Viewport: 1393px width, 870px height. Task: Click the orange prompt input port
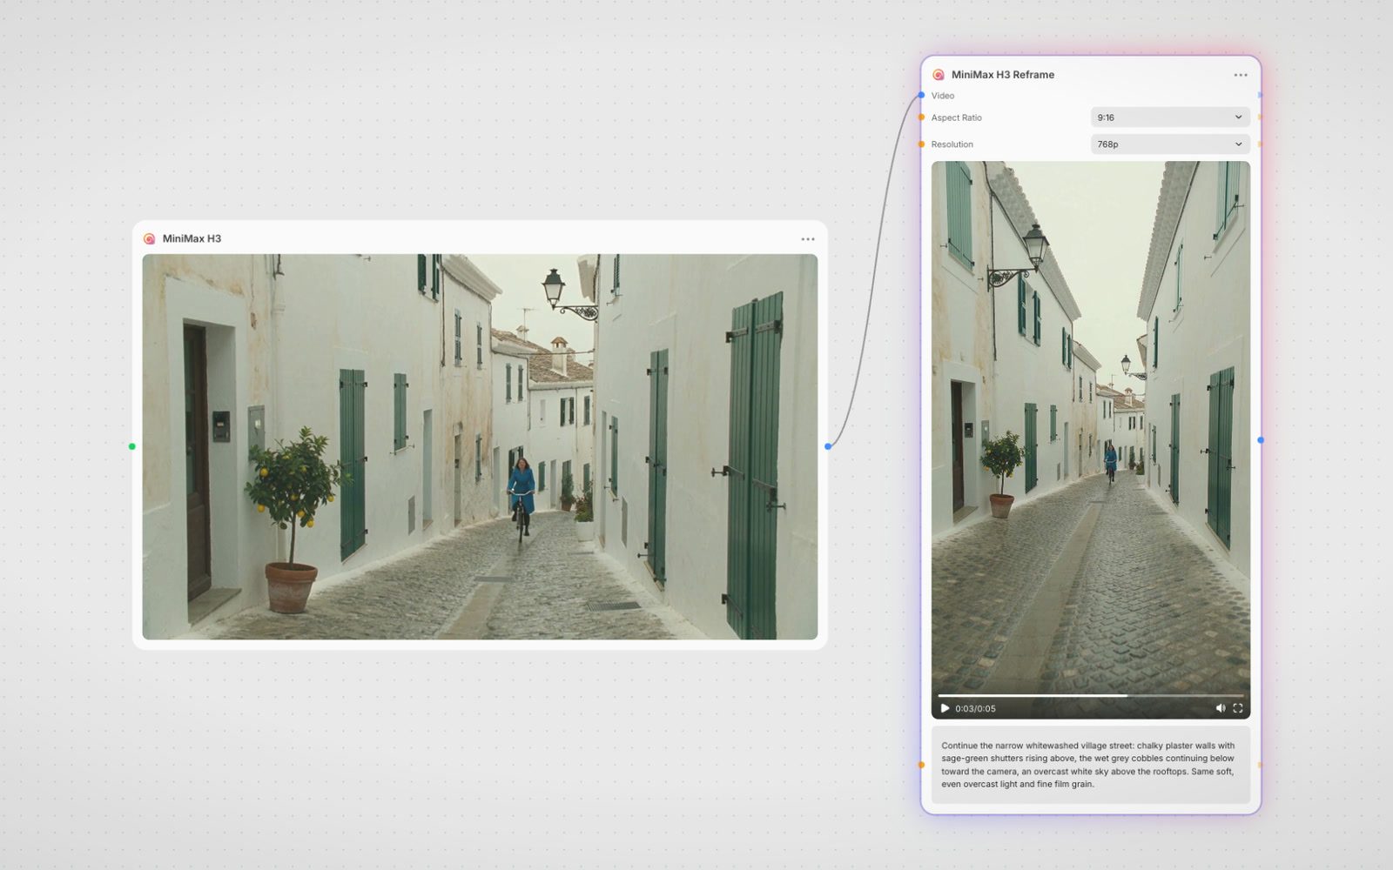[921, 766]
